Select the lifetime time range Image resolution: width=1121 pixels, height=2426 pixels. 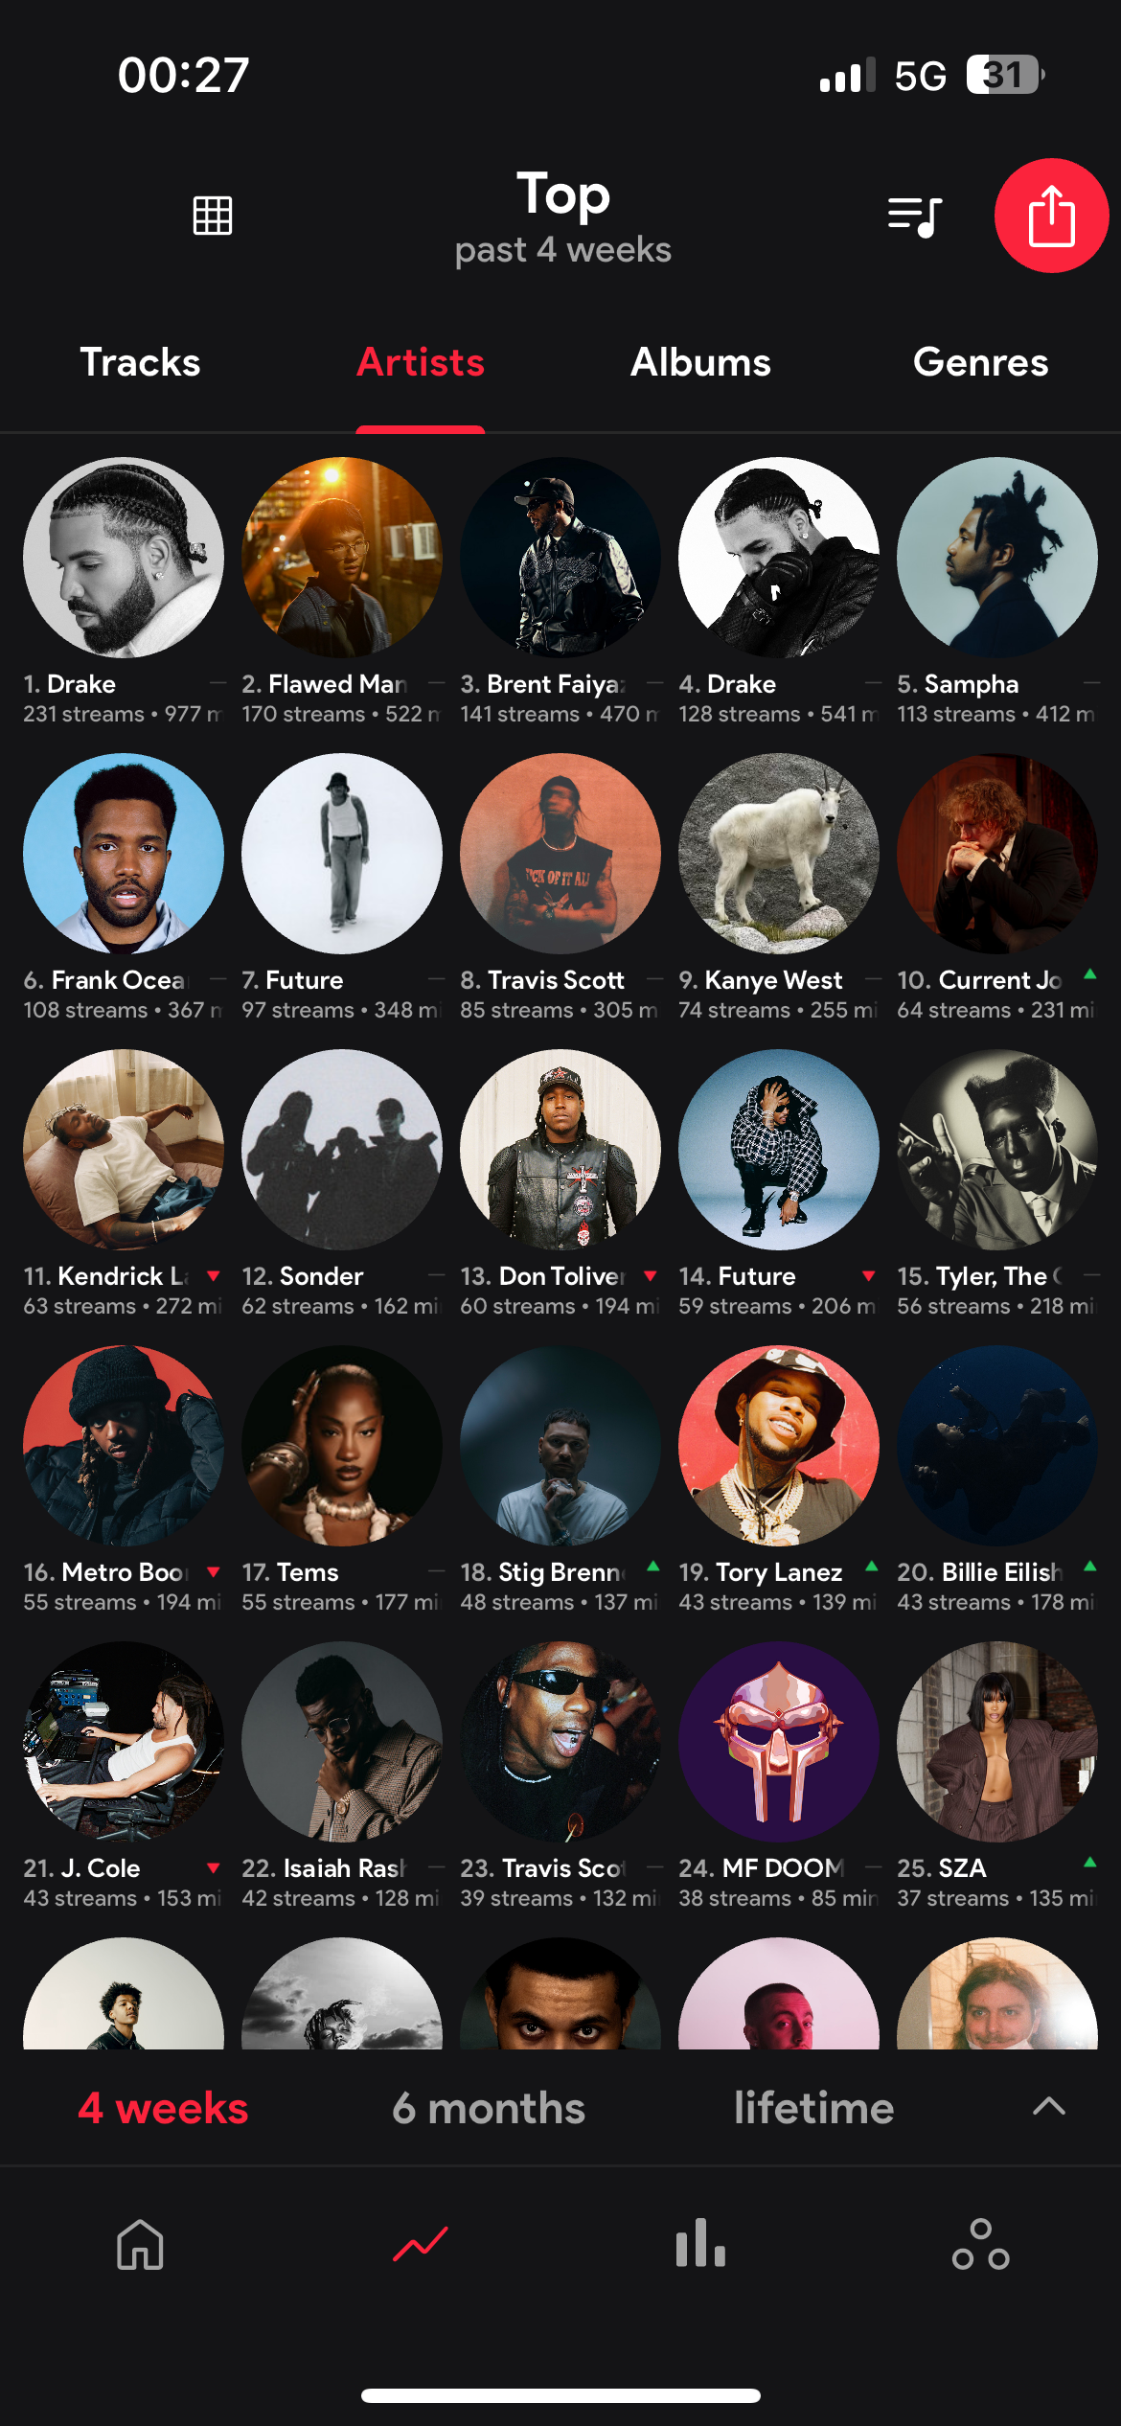[x=814, y=2108]
